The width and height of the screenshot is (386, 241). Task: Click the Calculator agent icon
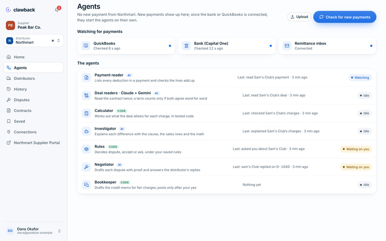click(86, 113)
